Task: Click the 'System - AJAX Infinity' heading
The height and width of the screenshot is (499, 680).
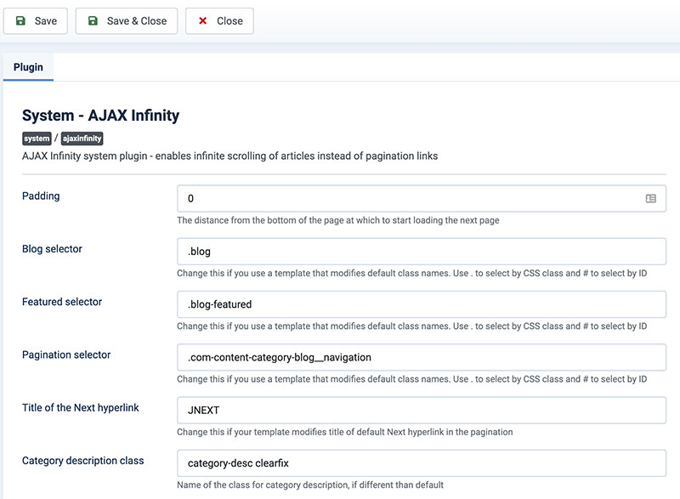Action: point(100,116)
